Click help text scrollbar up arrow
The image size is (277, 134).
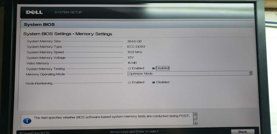pyautogui.click(x=195, y=114)
